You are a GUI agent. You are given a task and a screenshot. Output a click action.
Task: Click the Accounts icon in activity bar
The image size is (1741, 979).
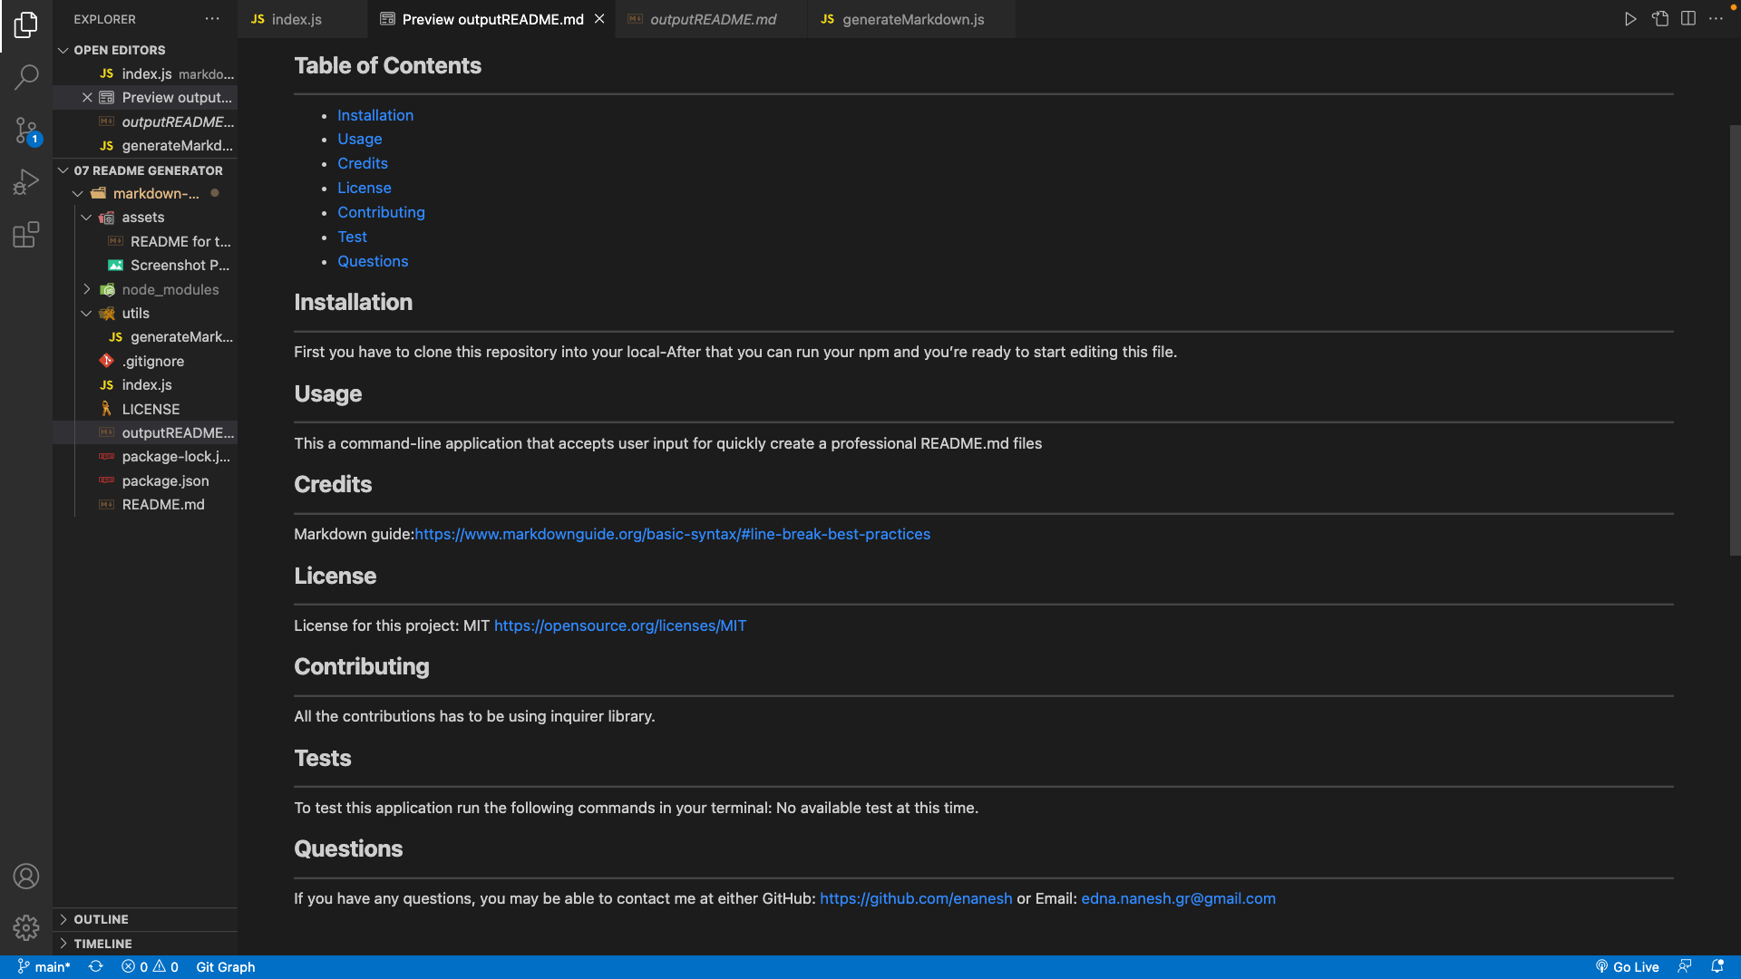pyautogui.click(x=26, y=876)
